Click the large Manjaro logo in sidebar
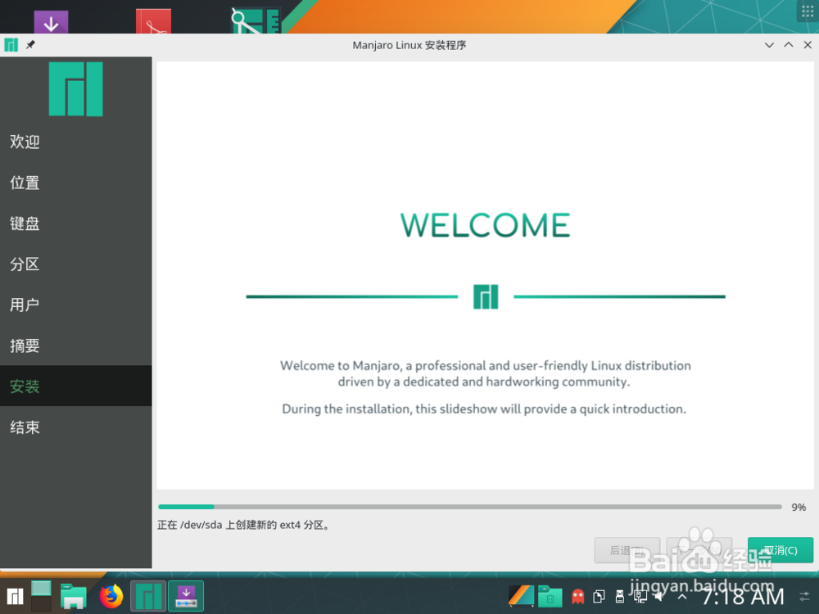Image resolution: width=819 pixels, height=614 pixels. click(x=75, y=88)
